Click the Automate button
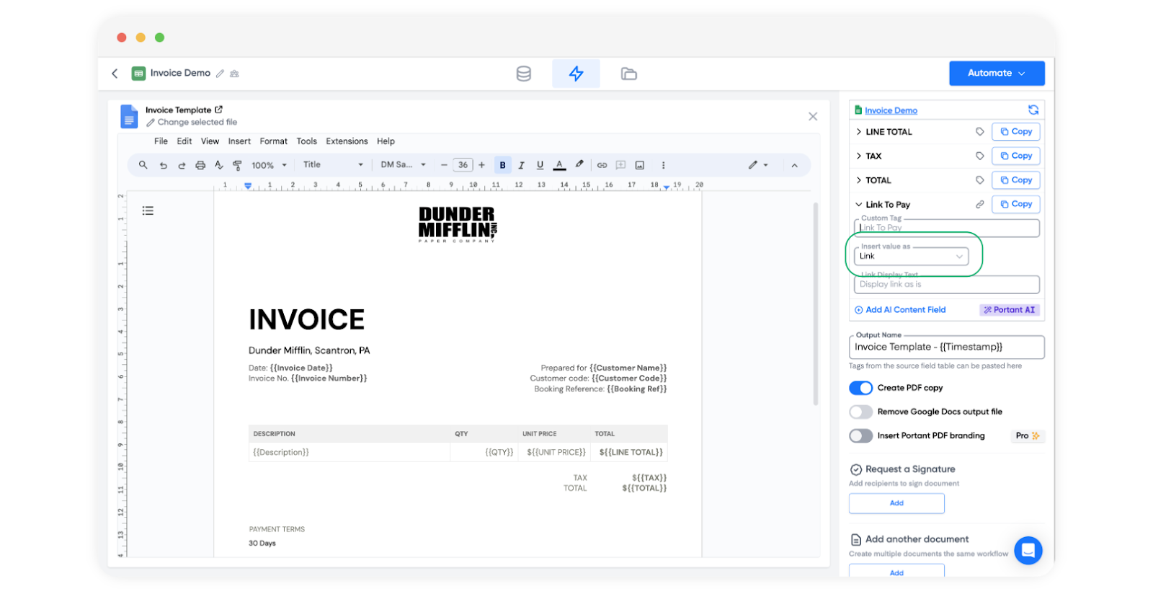The width and height of the screenshot is (1153, 594). (996, 74)
